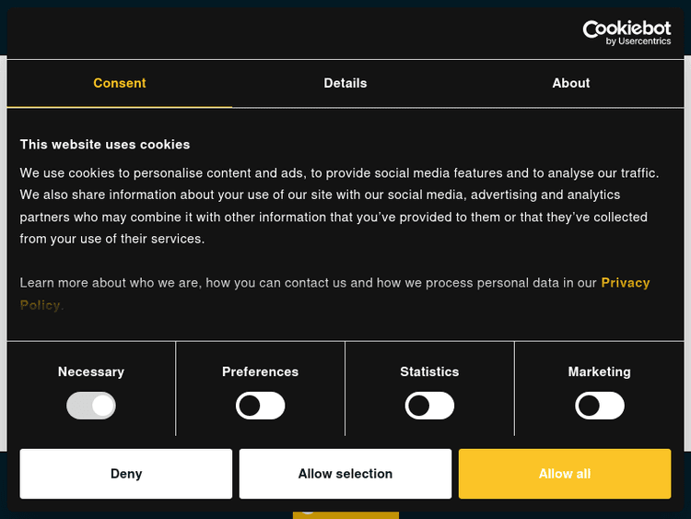Viewport: 691px width, 519px height.
Task: Click the Marketing category label text
Action: pos(600,372)
